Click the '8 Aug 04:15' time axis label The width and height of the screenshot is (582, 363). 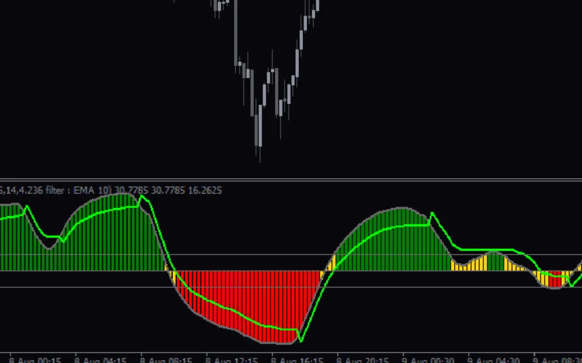101,358
